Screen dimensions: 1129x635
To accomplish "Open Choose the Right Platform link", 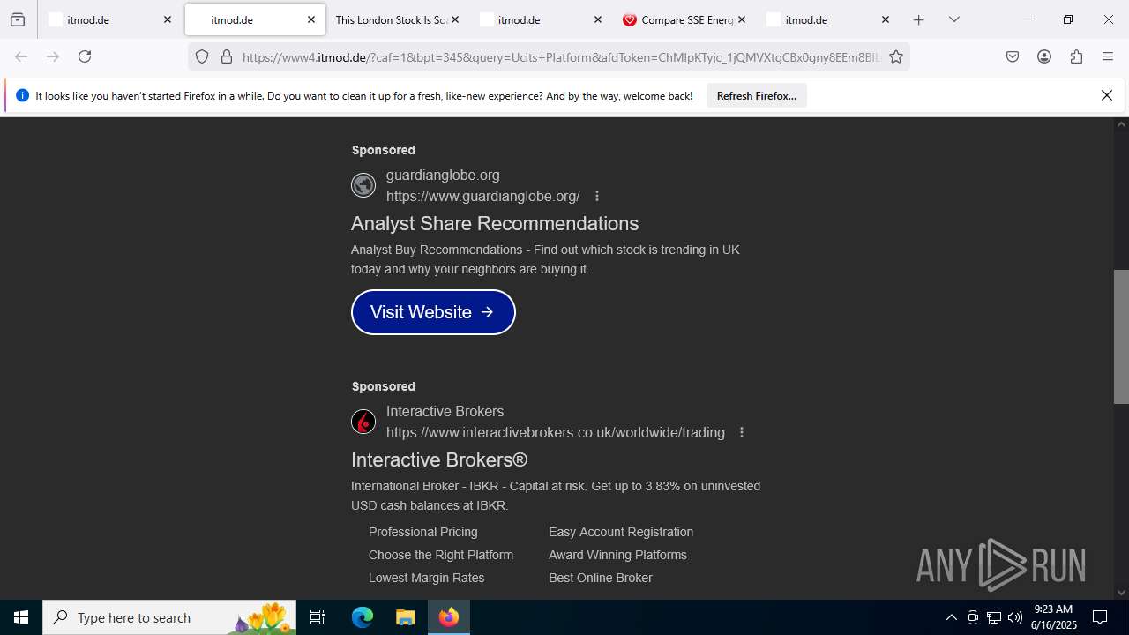I will (441, 555).
